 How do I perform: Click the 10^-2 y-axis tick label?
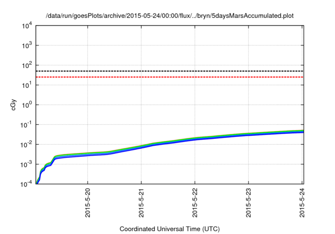pos(26,145)
